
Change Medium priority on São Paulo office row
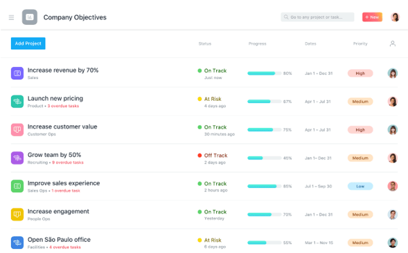click(360, 243)
